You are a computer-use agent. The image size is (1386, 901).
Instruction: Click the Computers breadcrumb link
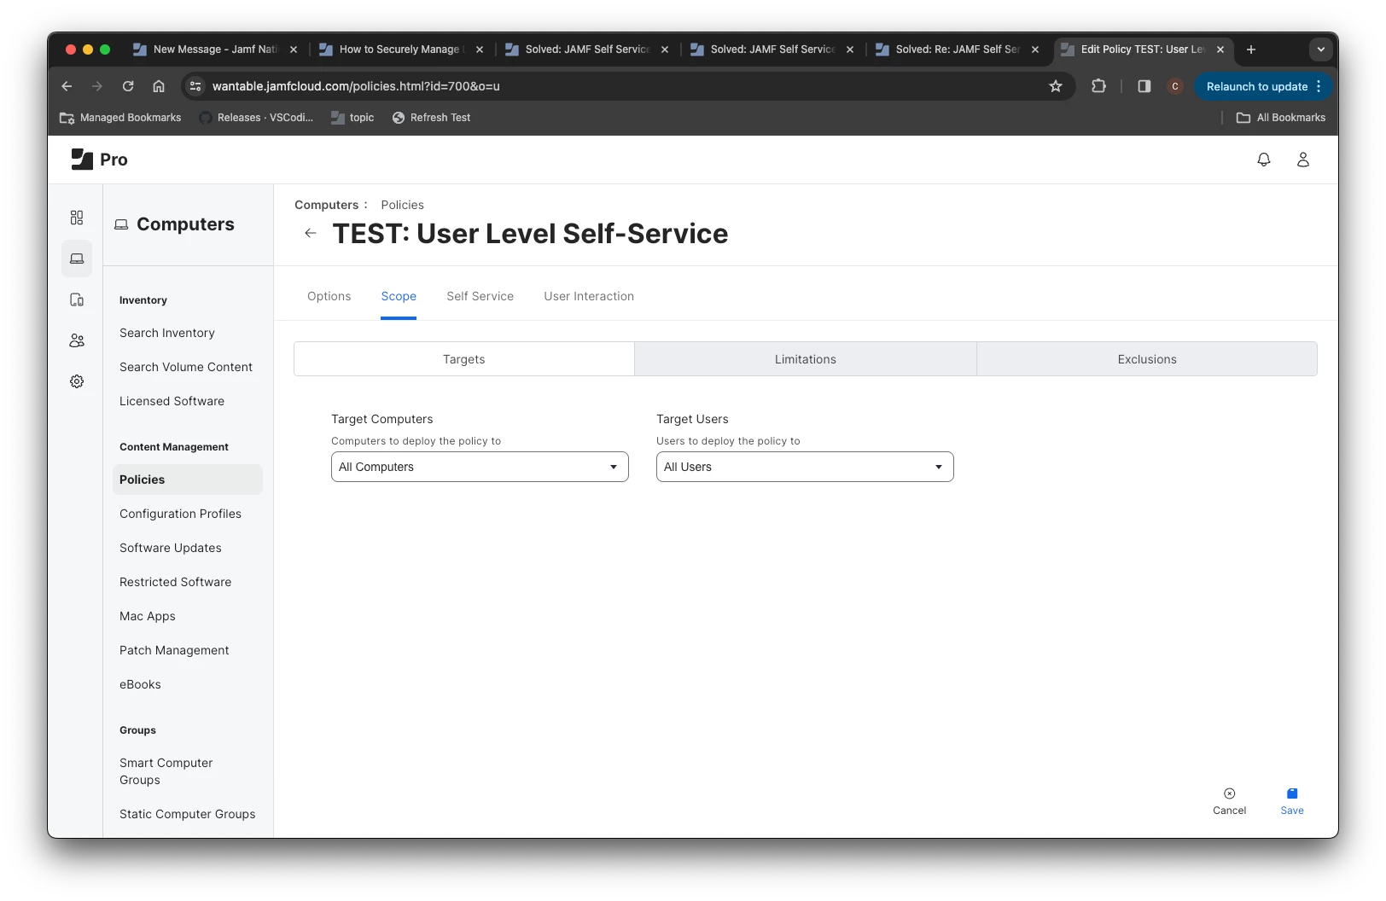click(x=326, y=205)
